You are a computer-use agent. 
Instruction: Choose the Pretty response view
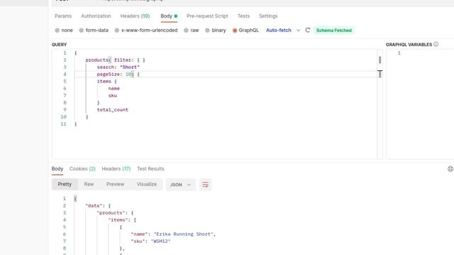65,184
